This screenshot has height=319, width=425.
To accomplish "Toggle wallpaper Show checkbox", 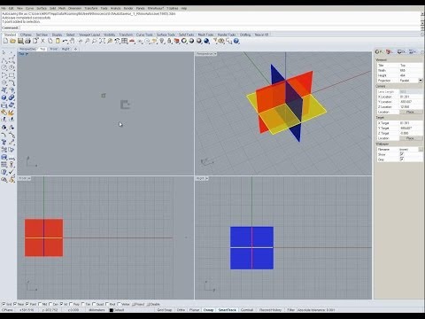I will coord(402,154).
